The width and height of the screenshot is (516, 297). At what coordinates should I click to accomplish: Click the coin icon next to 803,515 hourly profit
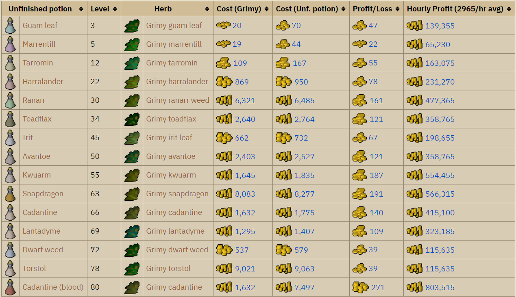coord(414,287)
